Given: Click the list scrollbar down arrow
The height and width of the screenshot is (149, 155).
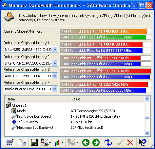Looking at the screenshot, I should [x=147, y=133].
